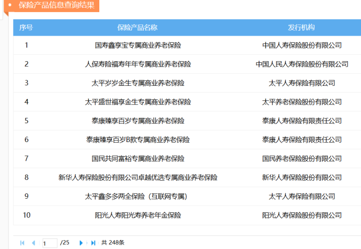Click issuer 泰康人寿保险有限责任公司 in row 5
This screenshot has width=361, height=249.
(x=302, y=121)
